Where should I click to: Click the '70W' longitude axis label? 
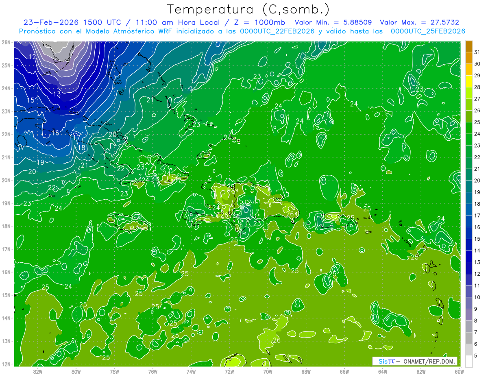268,371
